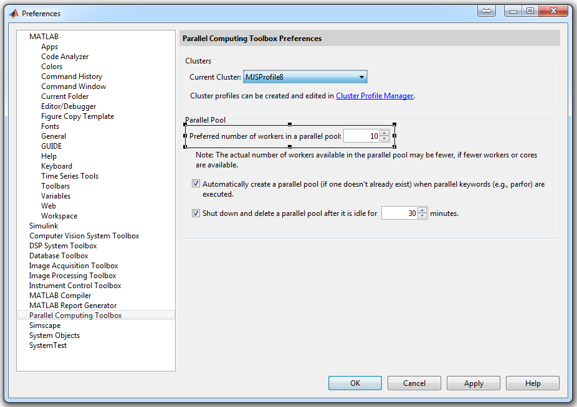This screenshot has width=577, height=407.
Task: Select Editor/Debugger preferences
Action: click(69, 106)
